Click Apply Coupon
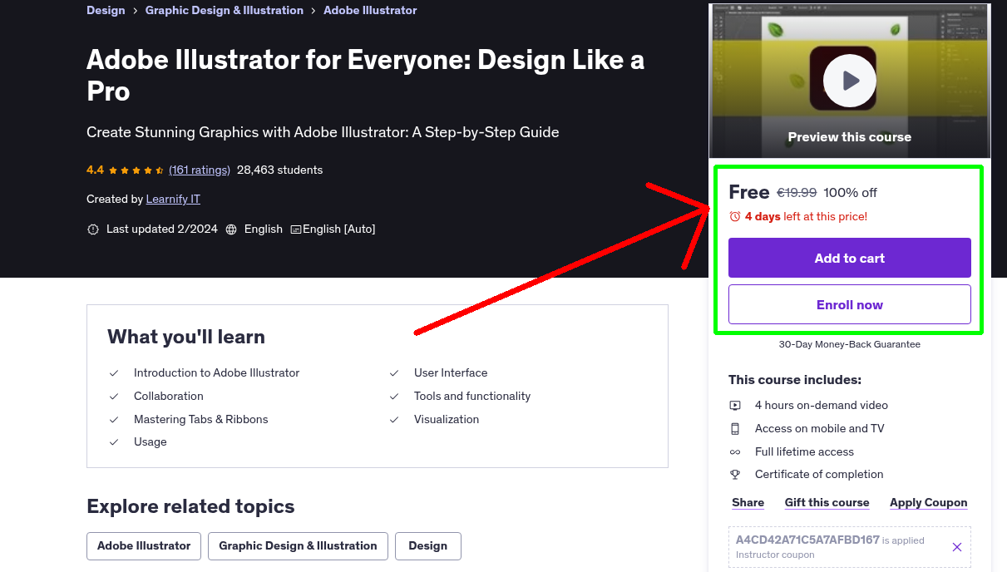Image resolution: width=1007 pixels, height=572 pixels. 929,503
